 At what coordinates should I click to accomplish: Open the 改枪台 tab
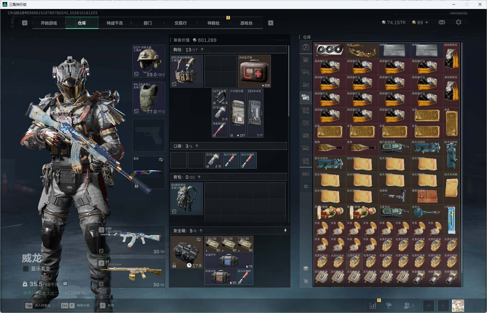click(246, 23)
